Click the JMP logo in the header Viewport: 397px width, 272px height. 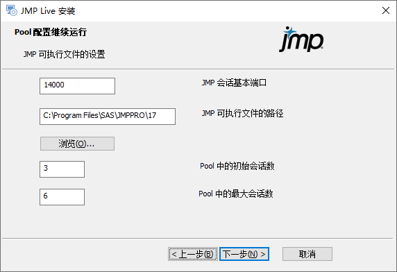click(301, 40)
